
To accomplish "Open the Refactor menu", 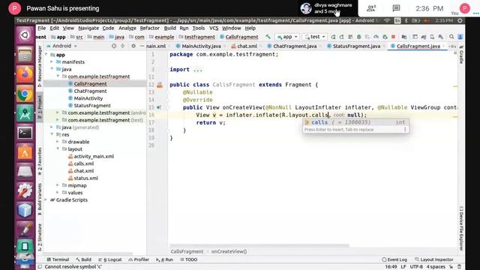I will point(149,28).
